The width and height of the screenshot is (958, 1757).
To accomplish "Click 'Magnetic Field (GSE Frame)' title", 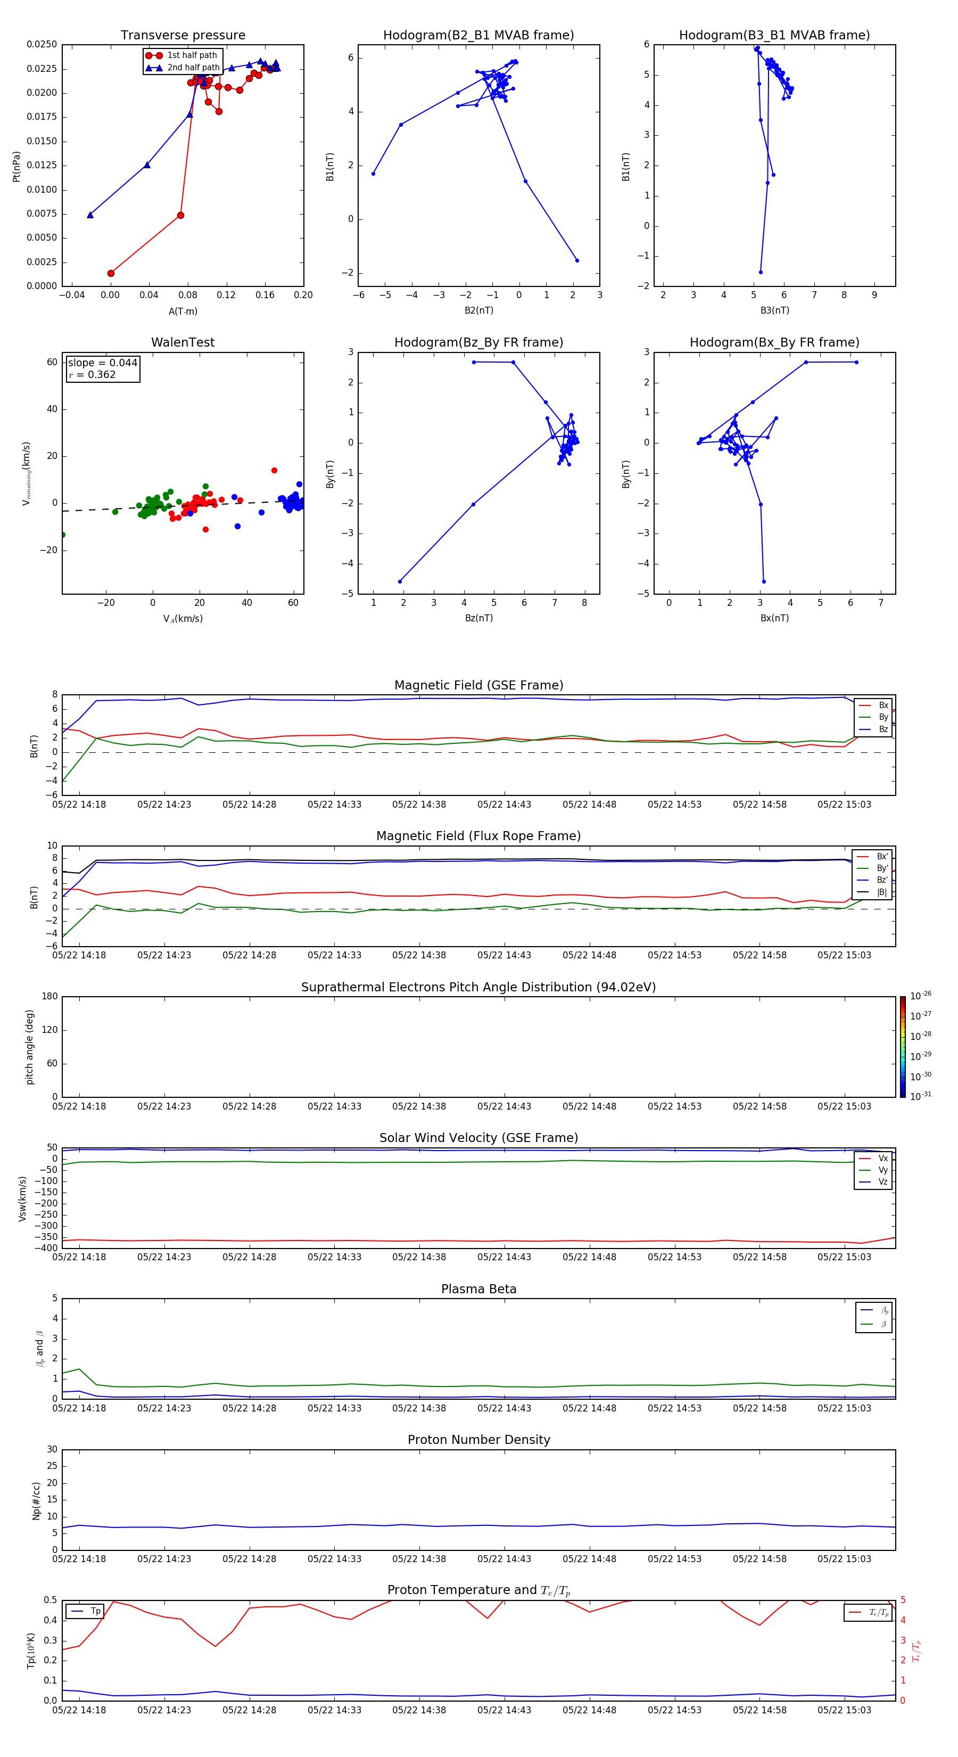I will point(478,685).
